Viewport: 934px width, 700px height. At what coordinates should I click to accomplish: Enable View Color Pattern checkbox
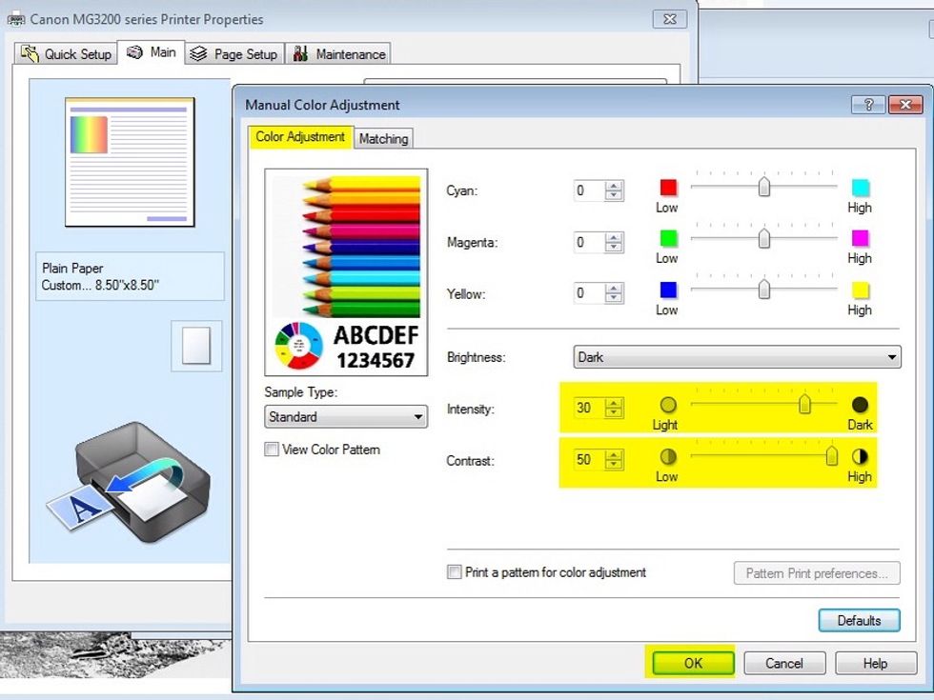tap(273, 450)
